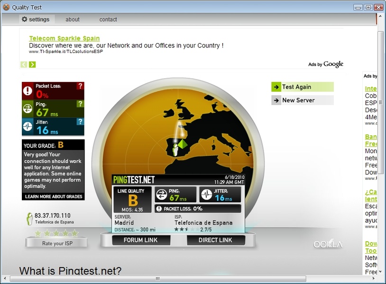Show the previous ad with left arrow

coord(24,64)
